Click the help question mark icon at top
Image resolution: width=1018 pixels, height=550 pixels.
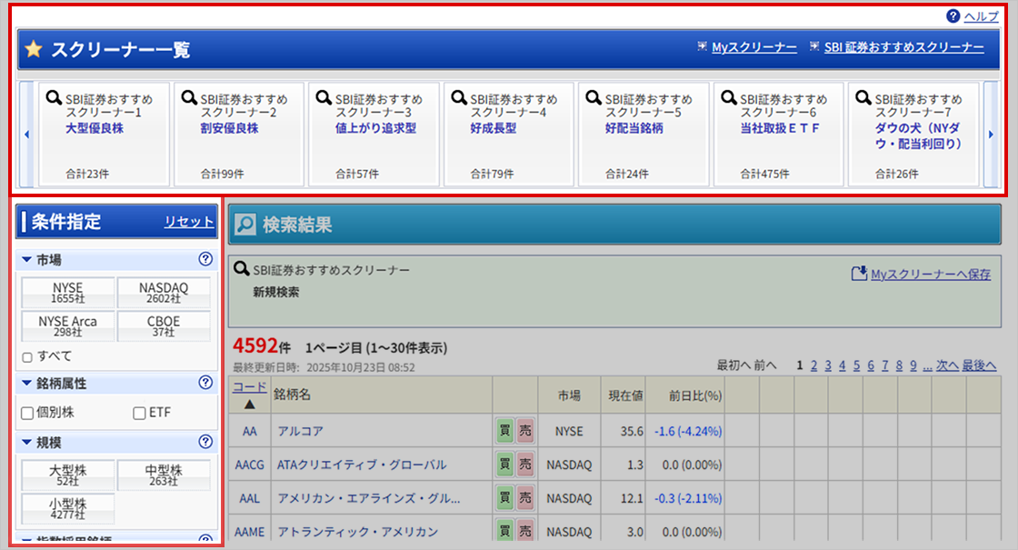tap(953, 16)
